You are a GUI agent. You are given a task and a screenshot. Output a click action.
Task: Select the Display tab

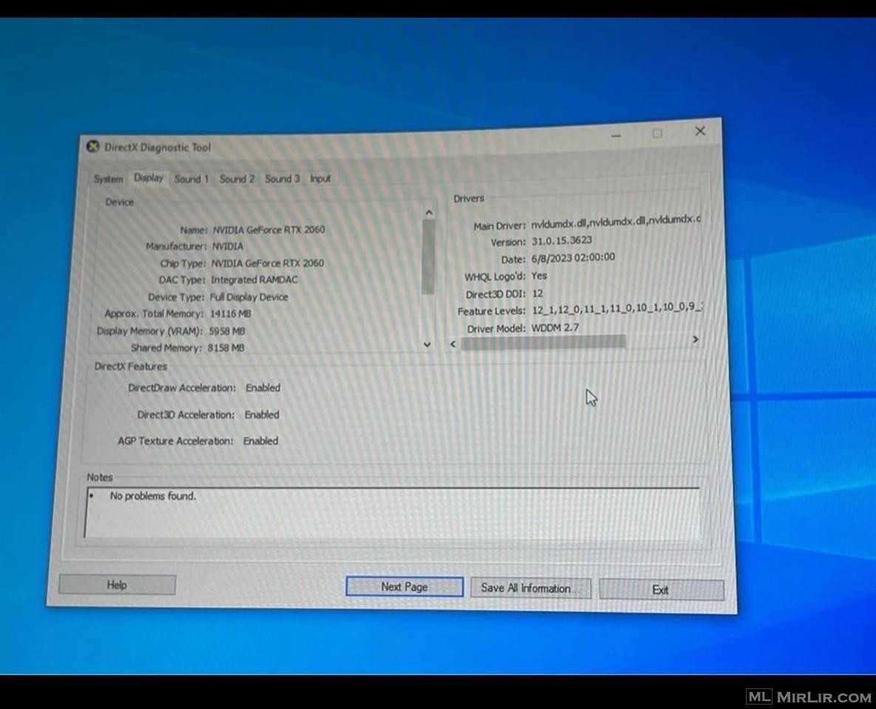click(x=149, y=178)
